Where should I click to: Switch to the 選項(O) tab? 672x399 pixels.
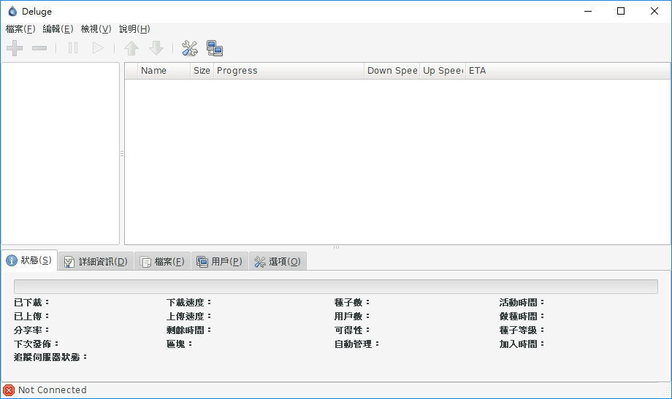click(278, 261)
